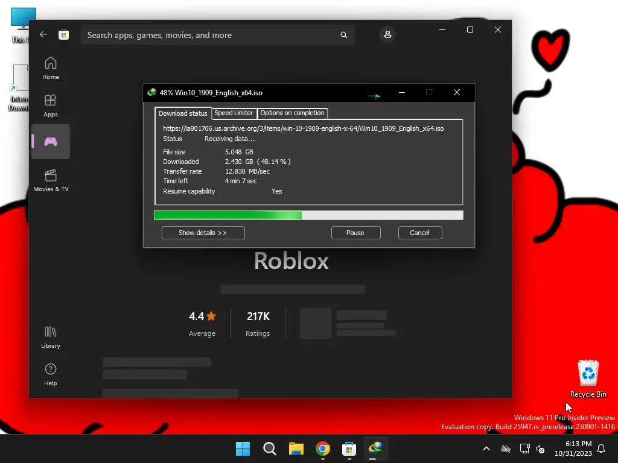Open Apps section in Store sidebar
This screenshot has width=618, height=463.
point(51,106)
